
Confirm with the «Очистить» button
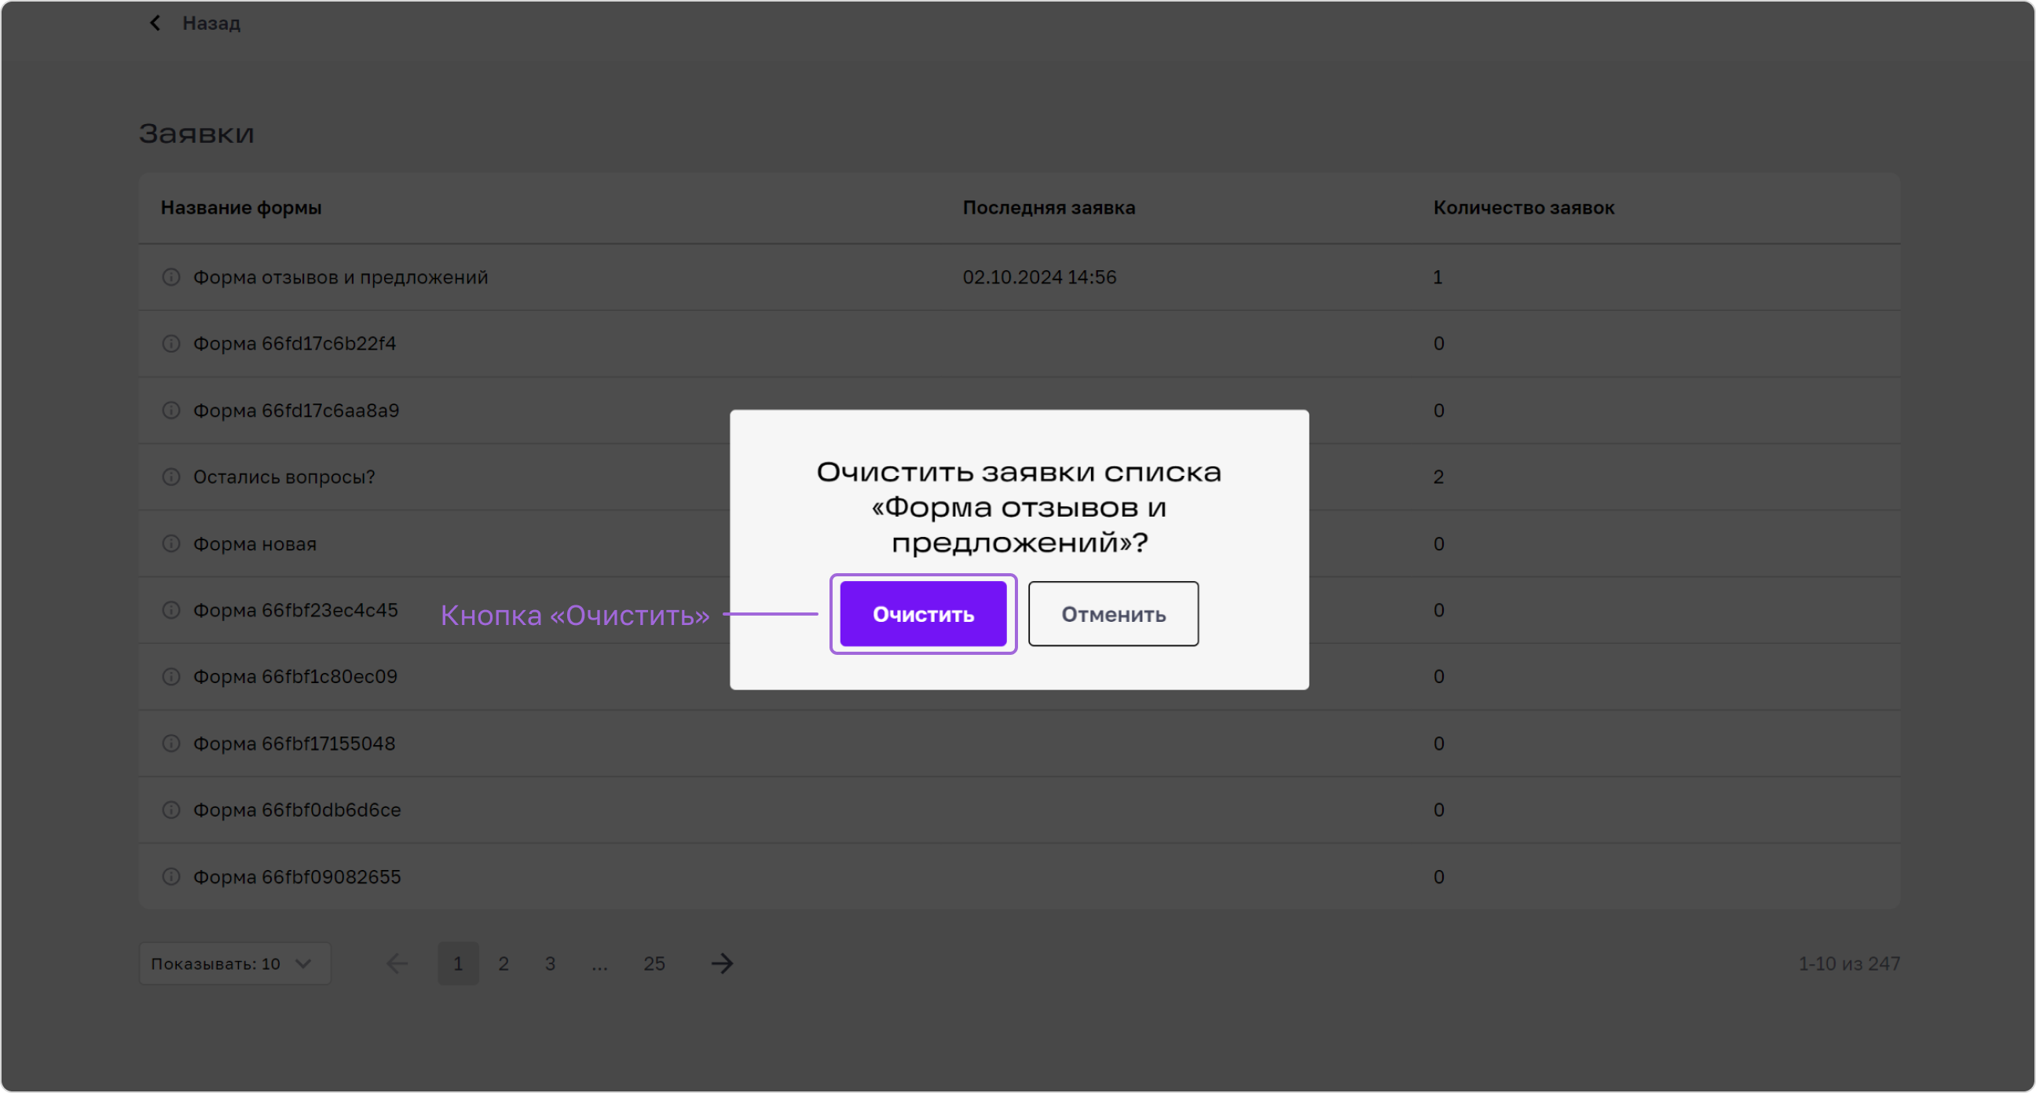pyautogui.click(x=922, y=614)
